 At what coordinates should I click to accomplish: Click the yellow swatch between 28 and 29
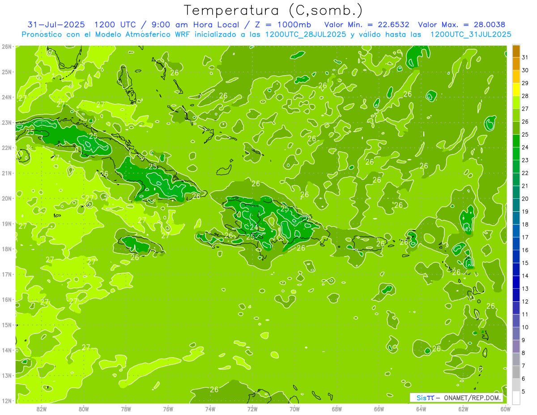[x=516, y=90]
